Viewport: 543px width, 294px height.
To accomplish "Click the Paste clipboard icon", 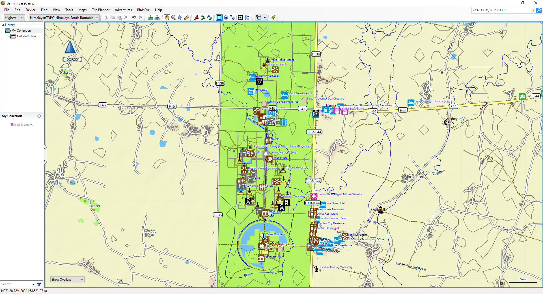I will click(119, 18).
